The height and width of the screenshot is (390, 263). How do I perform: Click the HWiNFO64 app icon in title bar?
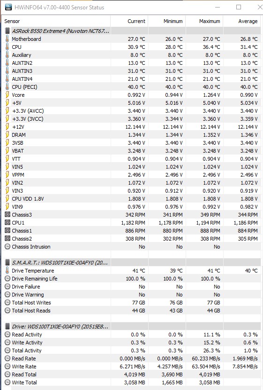click(8, 7)
